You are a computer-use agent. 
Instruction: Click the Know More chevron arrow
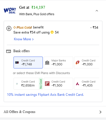(x=33, y=39)
